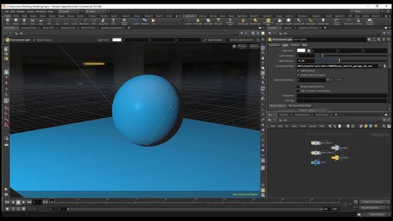393x221 pixels.
Task: Create a Point Light from shelf
Action: [198, 21]
